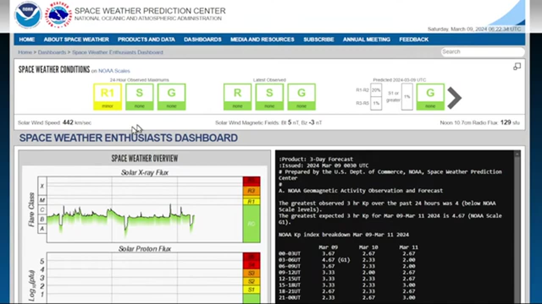This screenshot has height=304, width=542.
Task: Select the 24-hour observed S none box
Action: click(139, 97)
